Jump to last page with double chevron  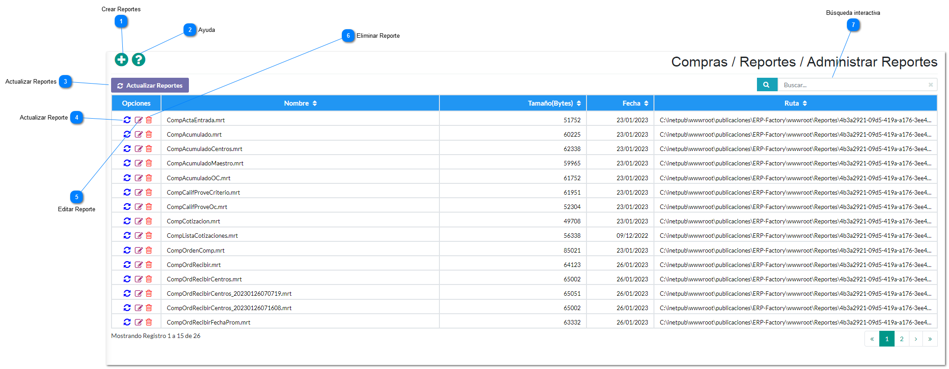pos(930,339)
